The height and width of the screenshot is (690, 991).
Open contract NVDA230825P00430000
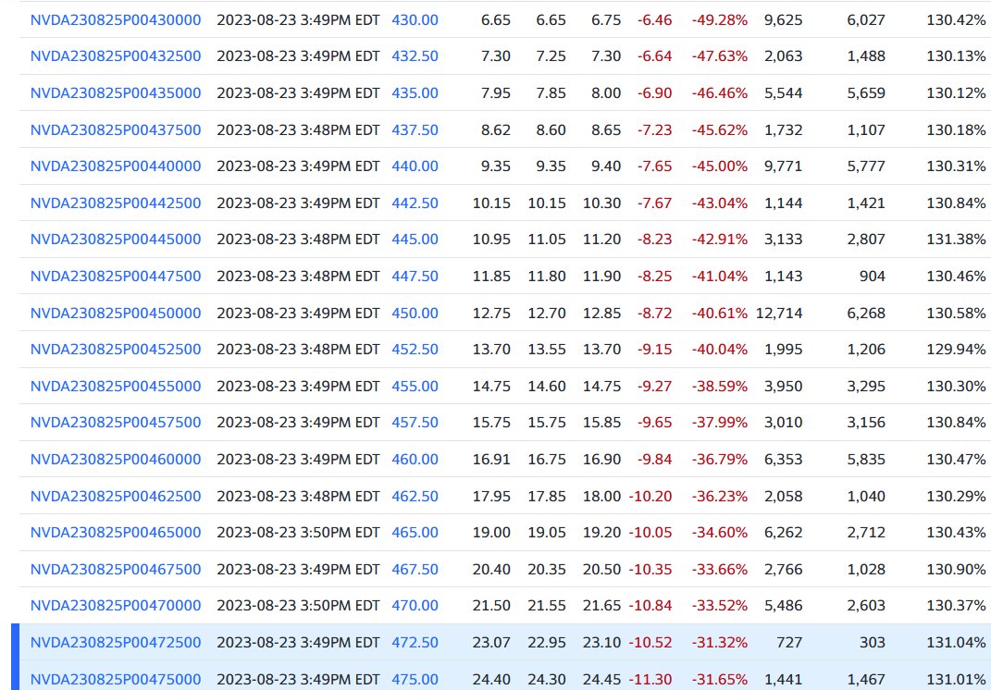click(116, 19)
